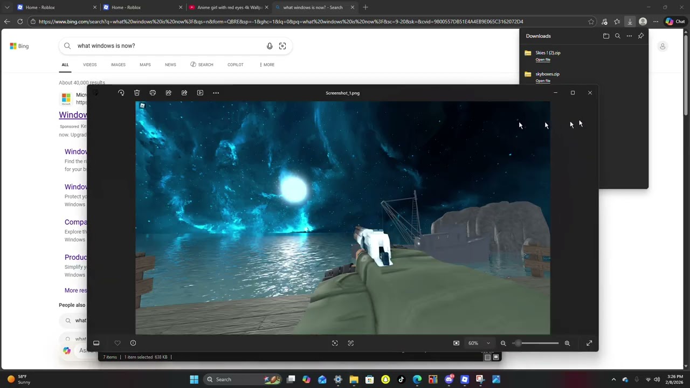Open Discord from the taskbar
Screen dimensions: 690x388
[449, 379]
